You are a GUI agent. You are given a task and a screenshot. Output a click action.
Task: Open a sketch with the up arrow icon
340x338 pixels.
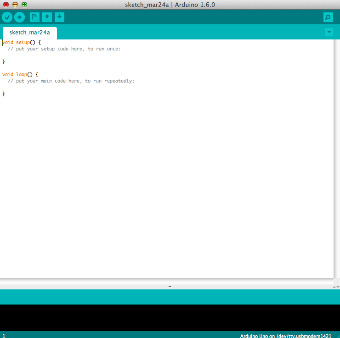click(47, 17)
